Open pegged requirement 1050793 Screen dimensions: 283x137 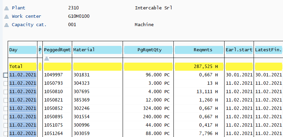(53, 83)
